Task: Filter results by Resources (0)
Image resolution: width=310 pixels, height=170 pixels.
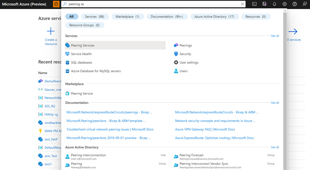Action: [256, 17]
